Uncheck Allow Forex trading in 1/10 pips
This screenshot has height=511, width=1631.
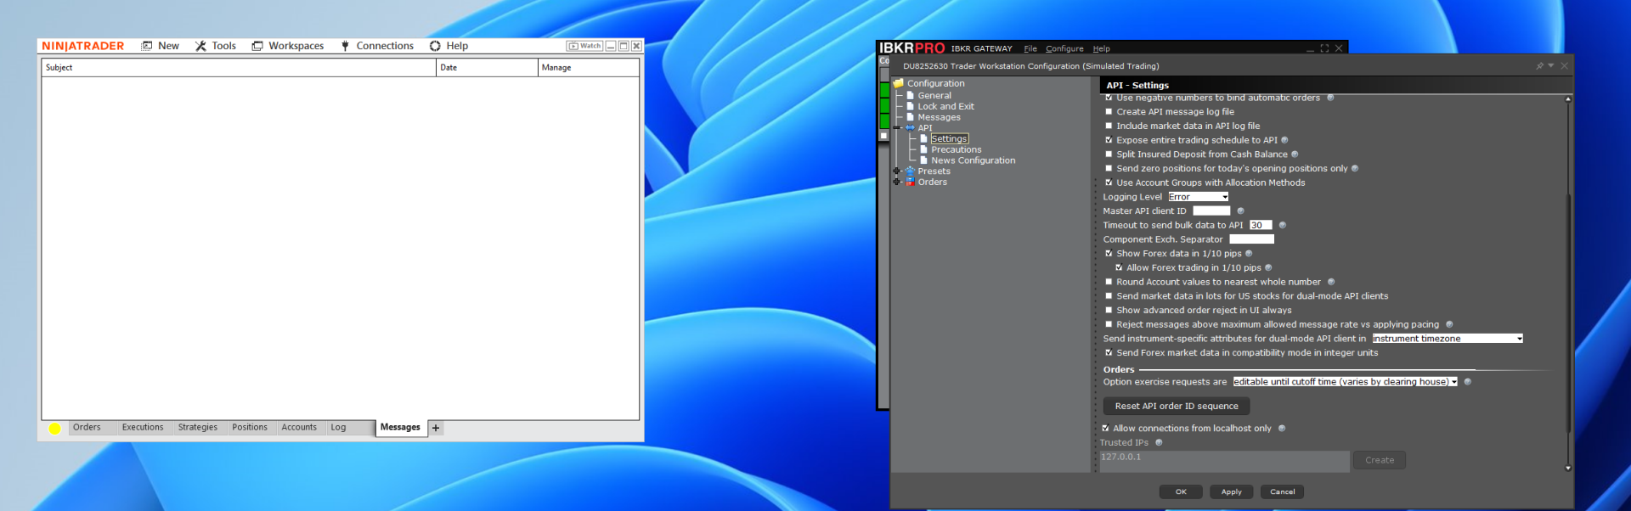pyautogui.click(x=1119, y=268)
